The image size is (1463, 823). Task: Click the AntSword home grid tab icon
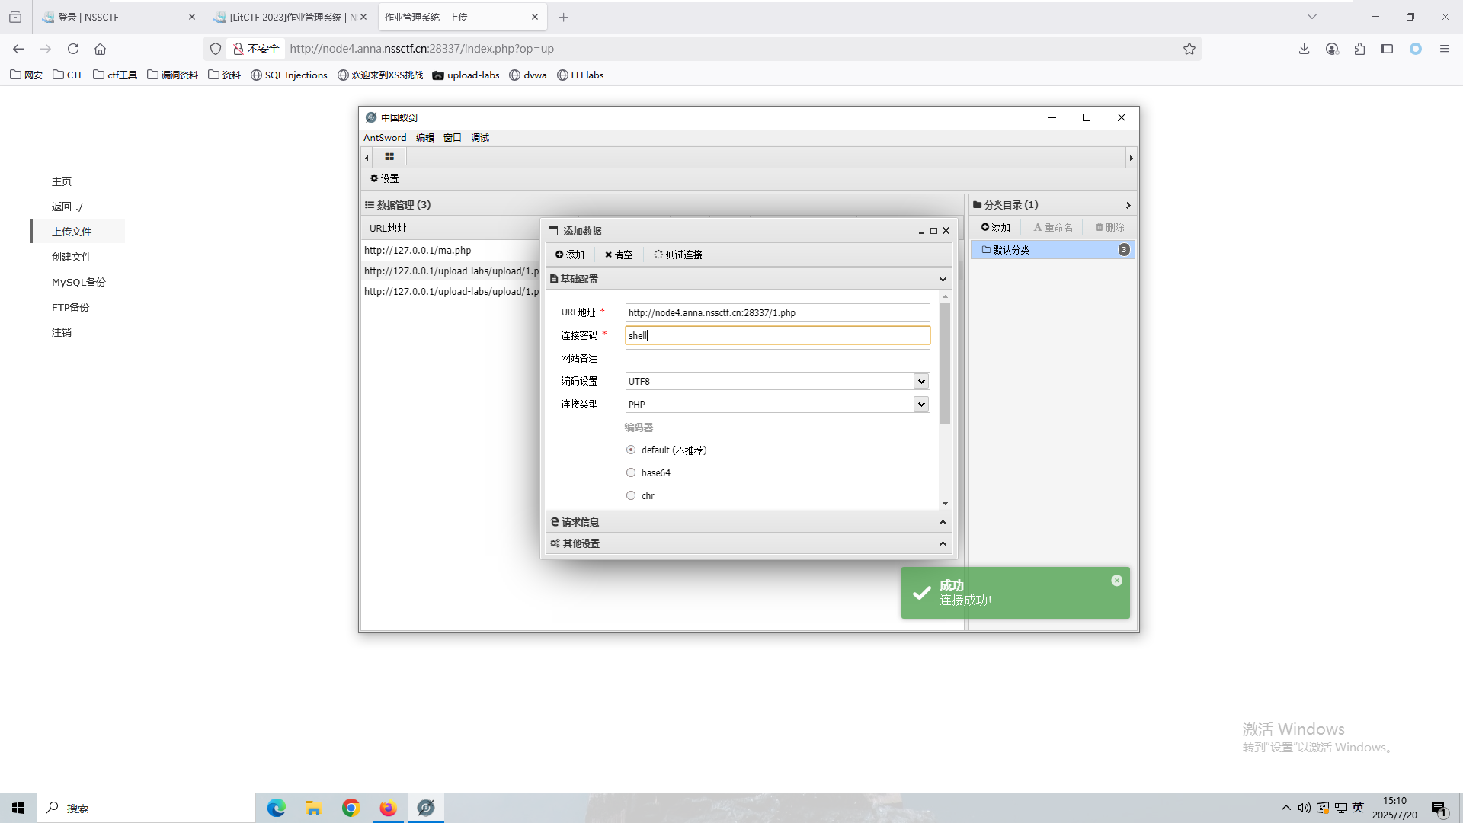click(x=389, y=157)
